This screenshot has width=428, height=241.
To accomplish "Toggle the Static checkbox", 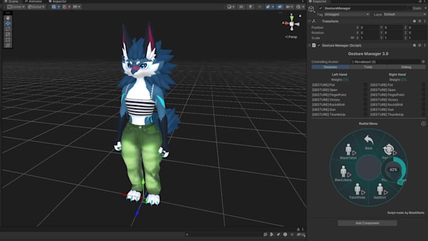I will coord(410,8).
